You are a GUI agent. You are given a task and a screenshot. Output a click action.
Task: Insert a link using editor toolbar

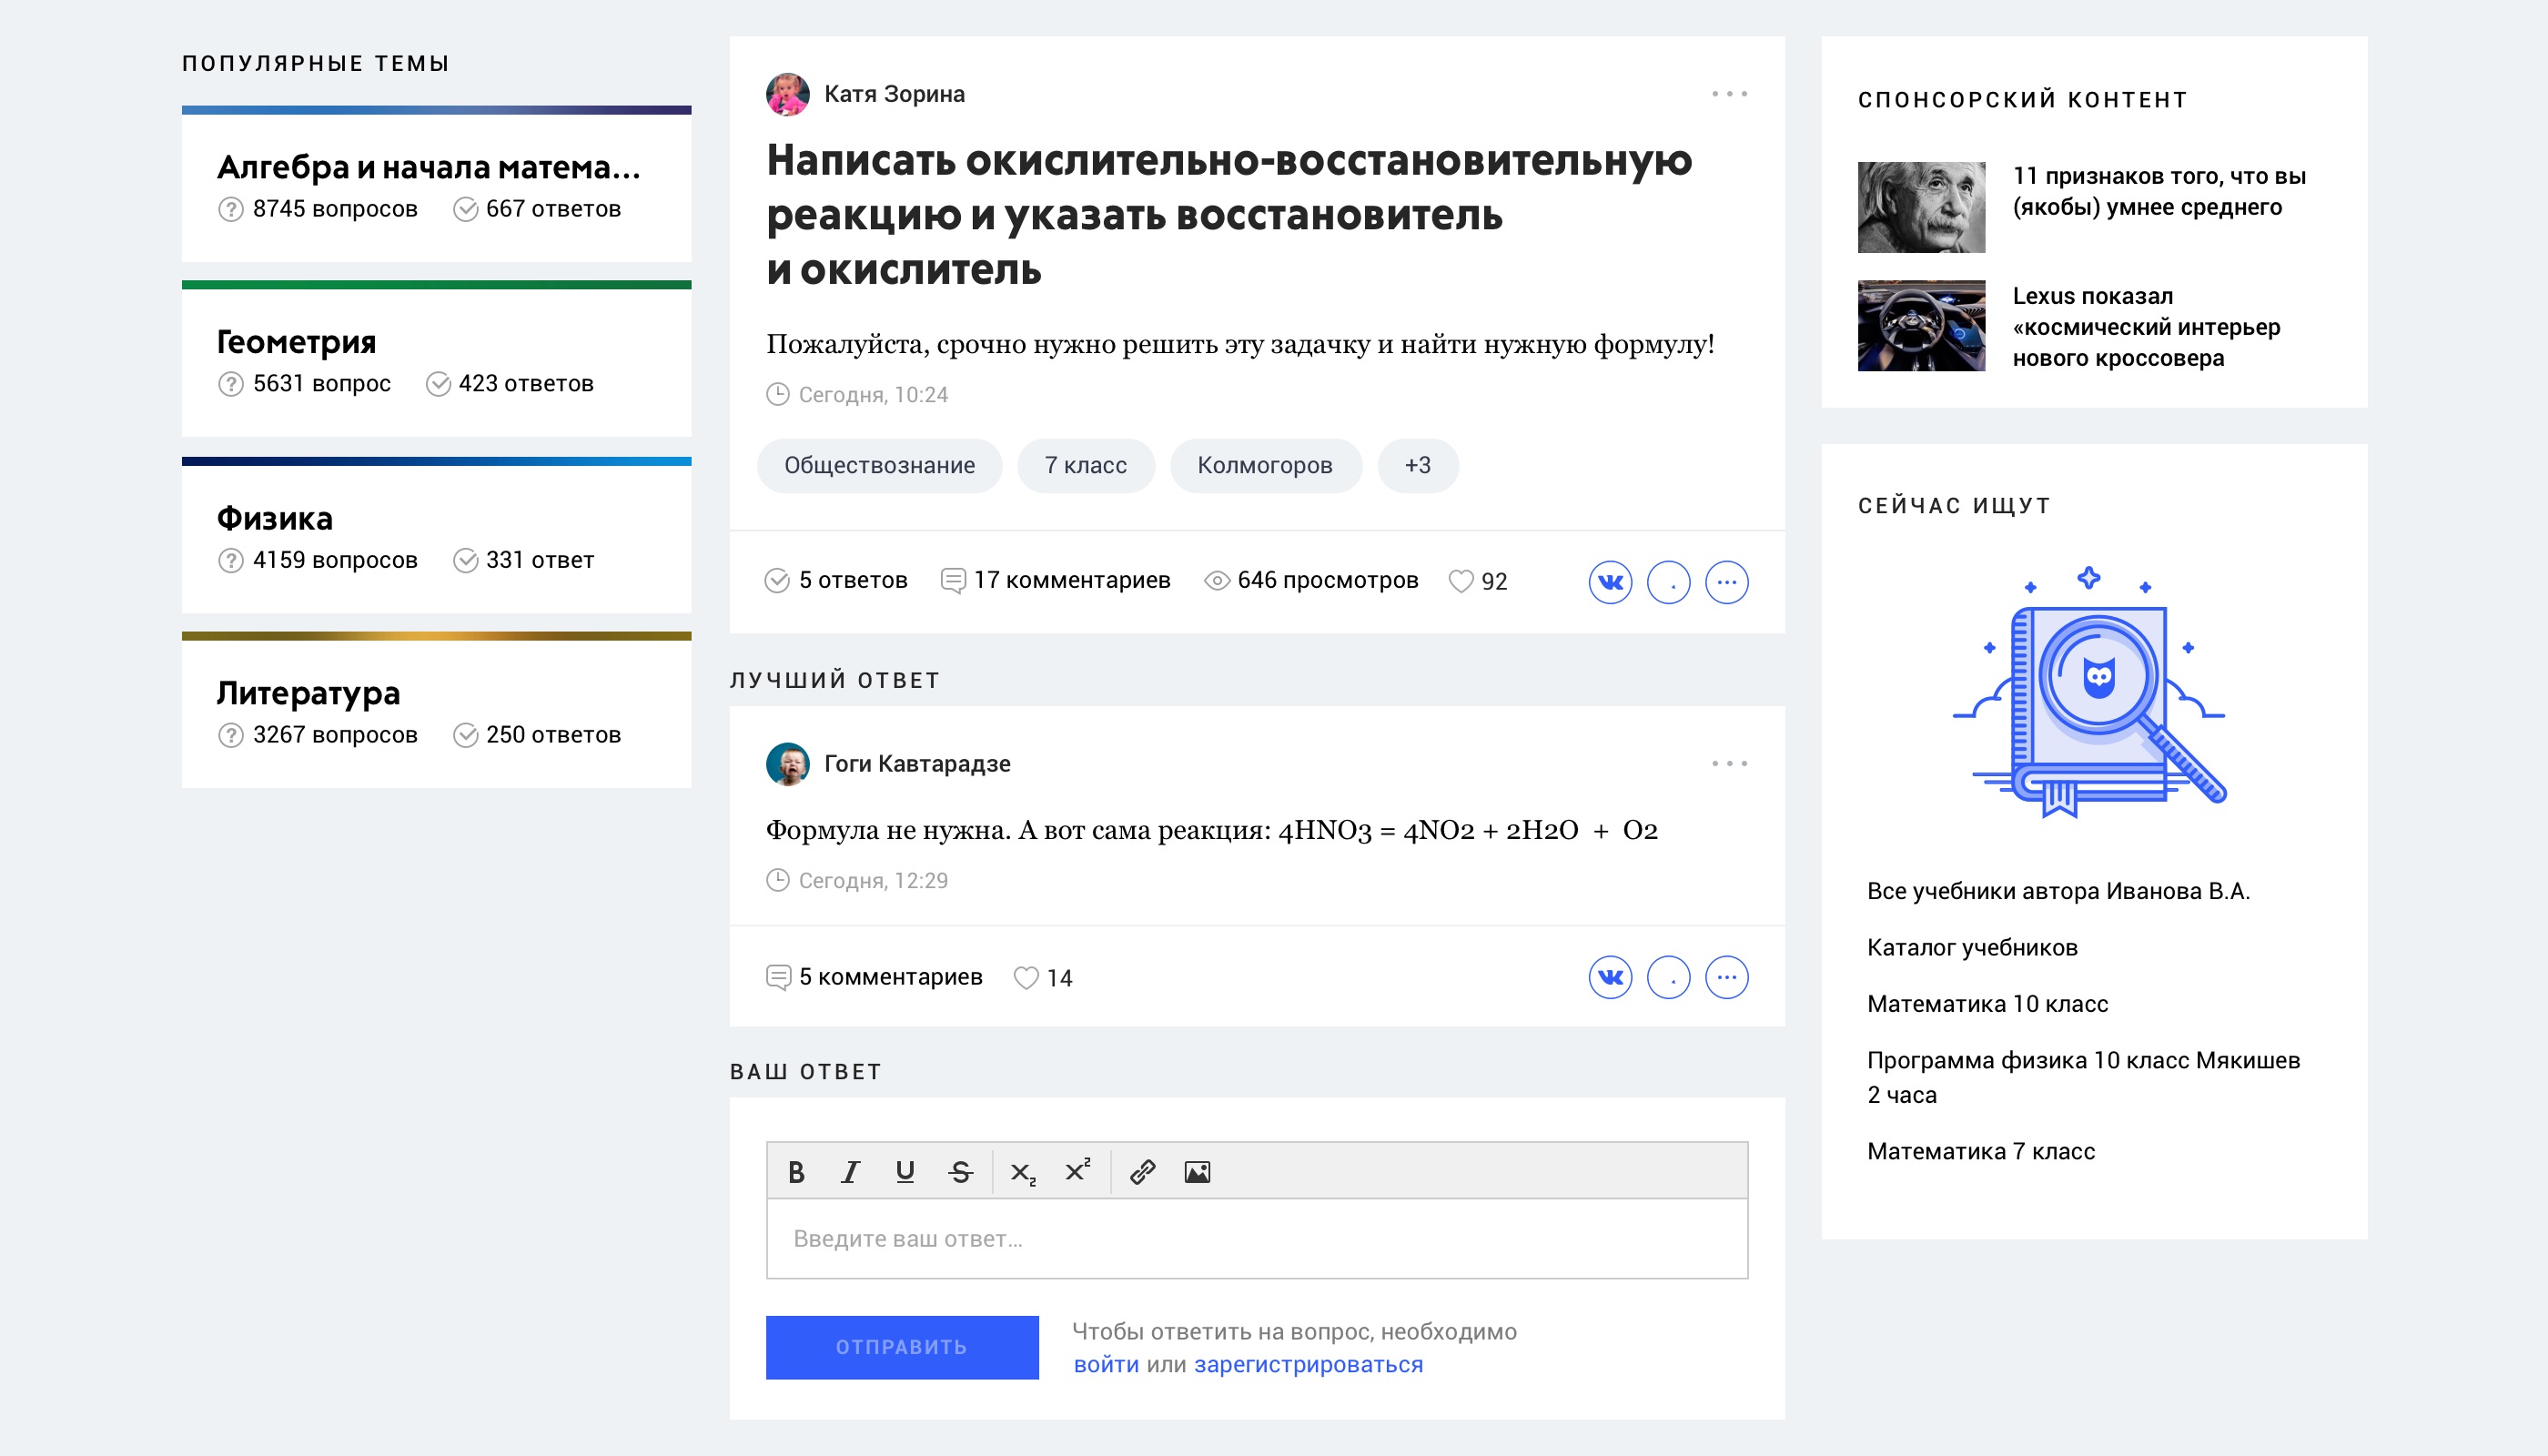click(1142, 1172)
